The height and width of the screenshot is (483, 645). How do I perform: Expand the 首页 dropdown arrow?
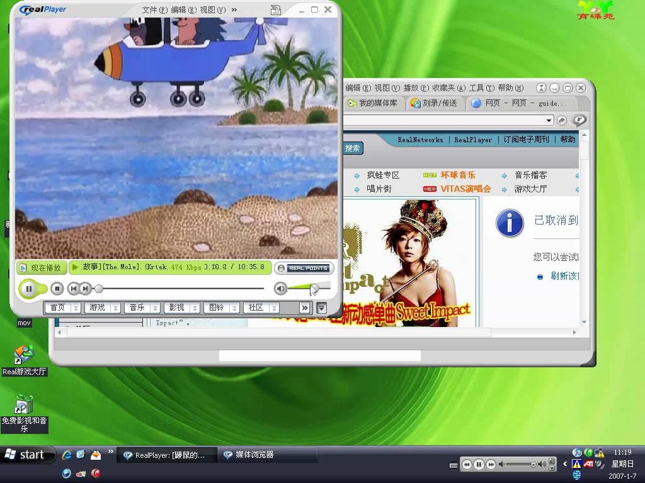(76, 308)
